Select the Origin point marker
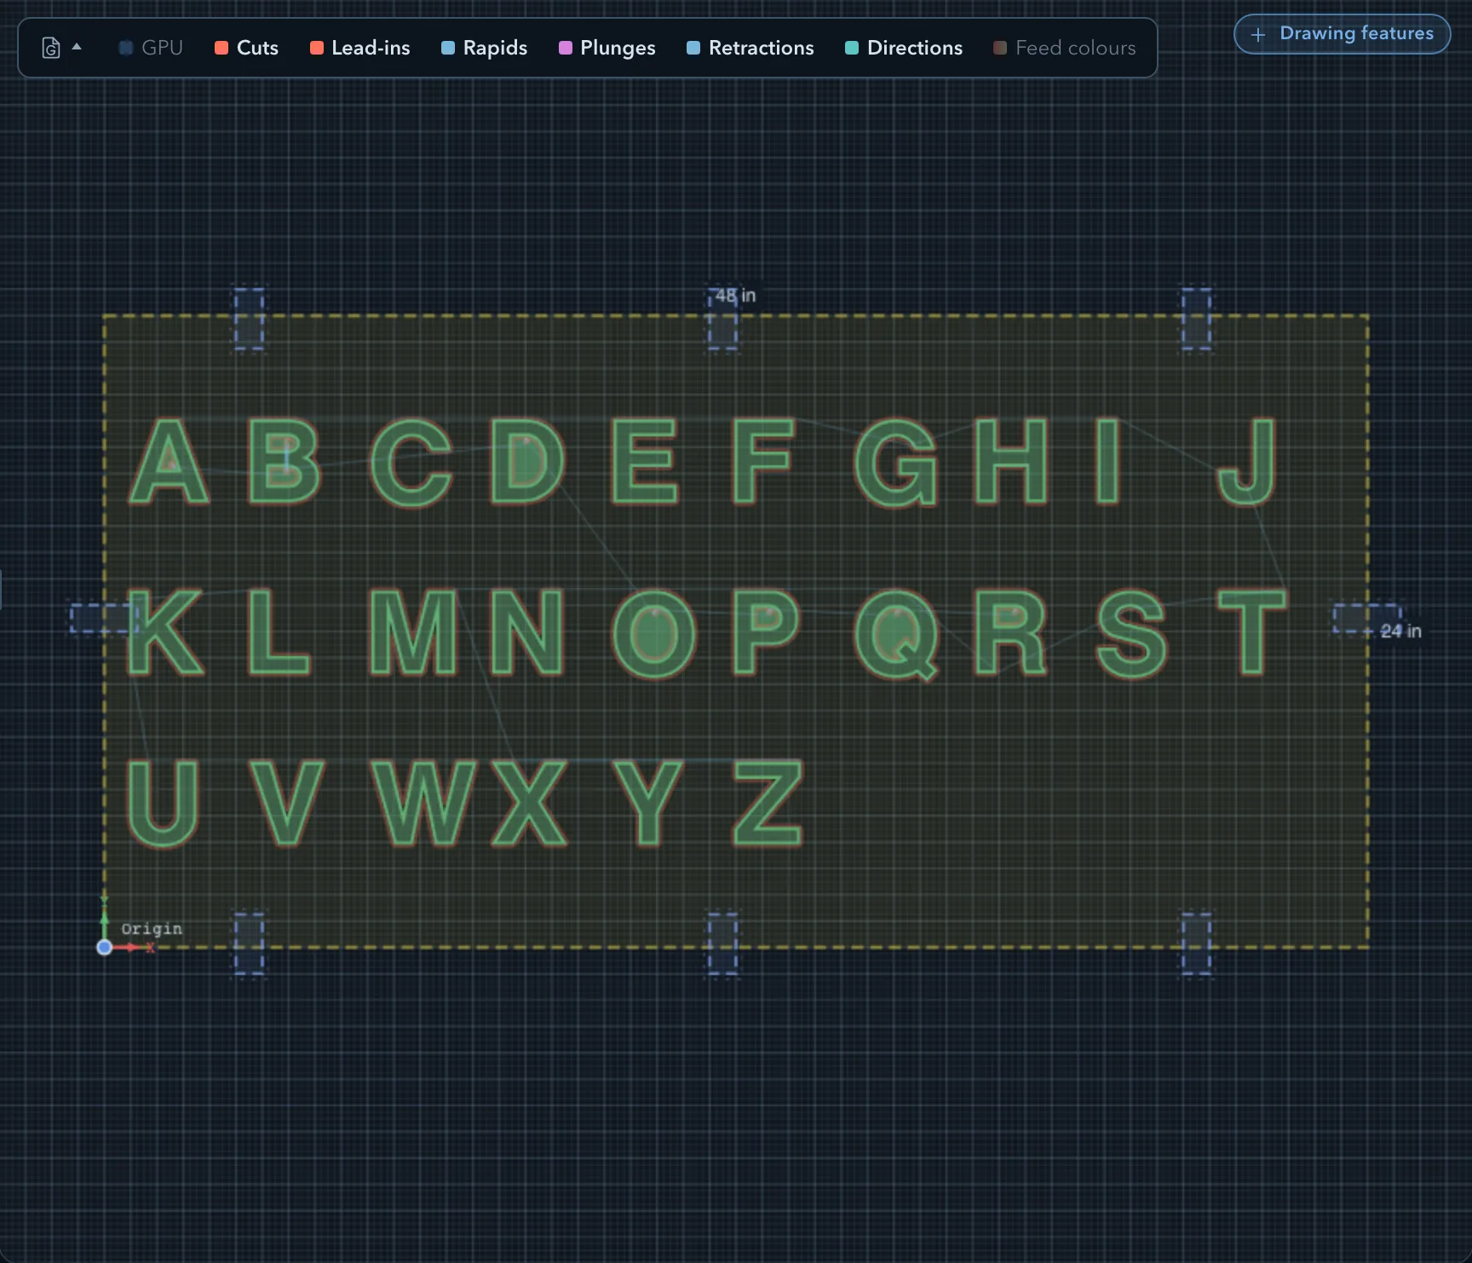 pyautogui.click(x=104, y=947)
